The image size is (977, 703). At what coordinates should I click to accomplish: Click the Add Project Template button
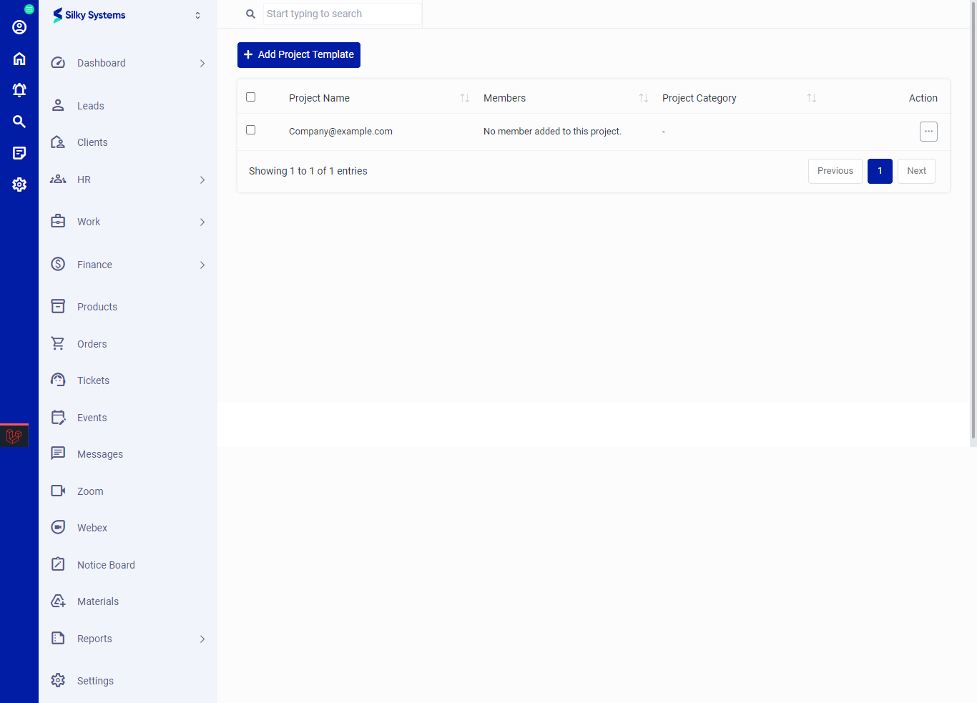(298, 54)
